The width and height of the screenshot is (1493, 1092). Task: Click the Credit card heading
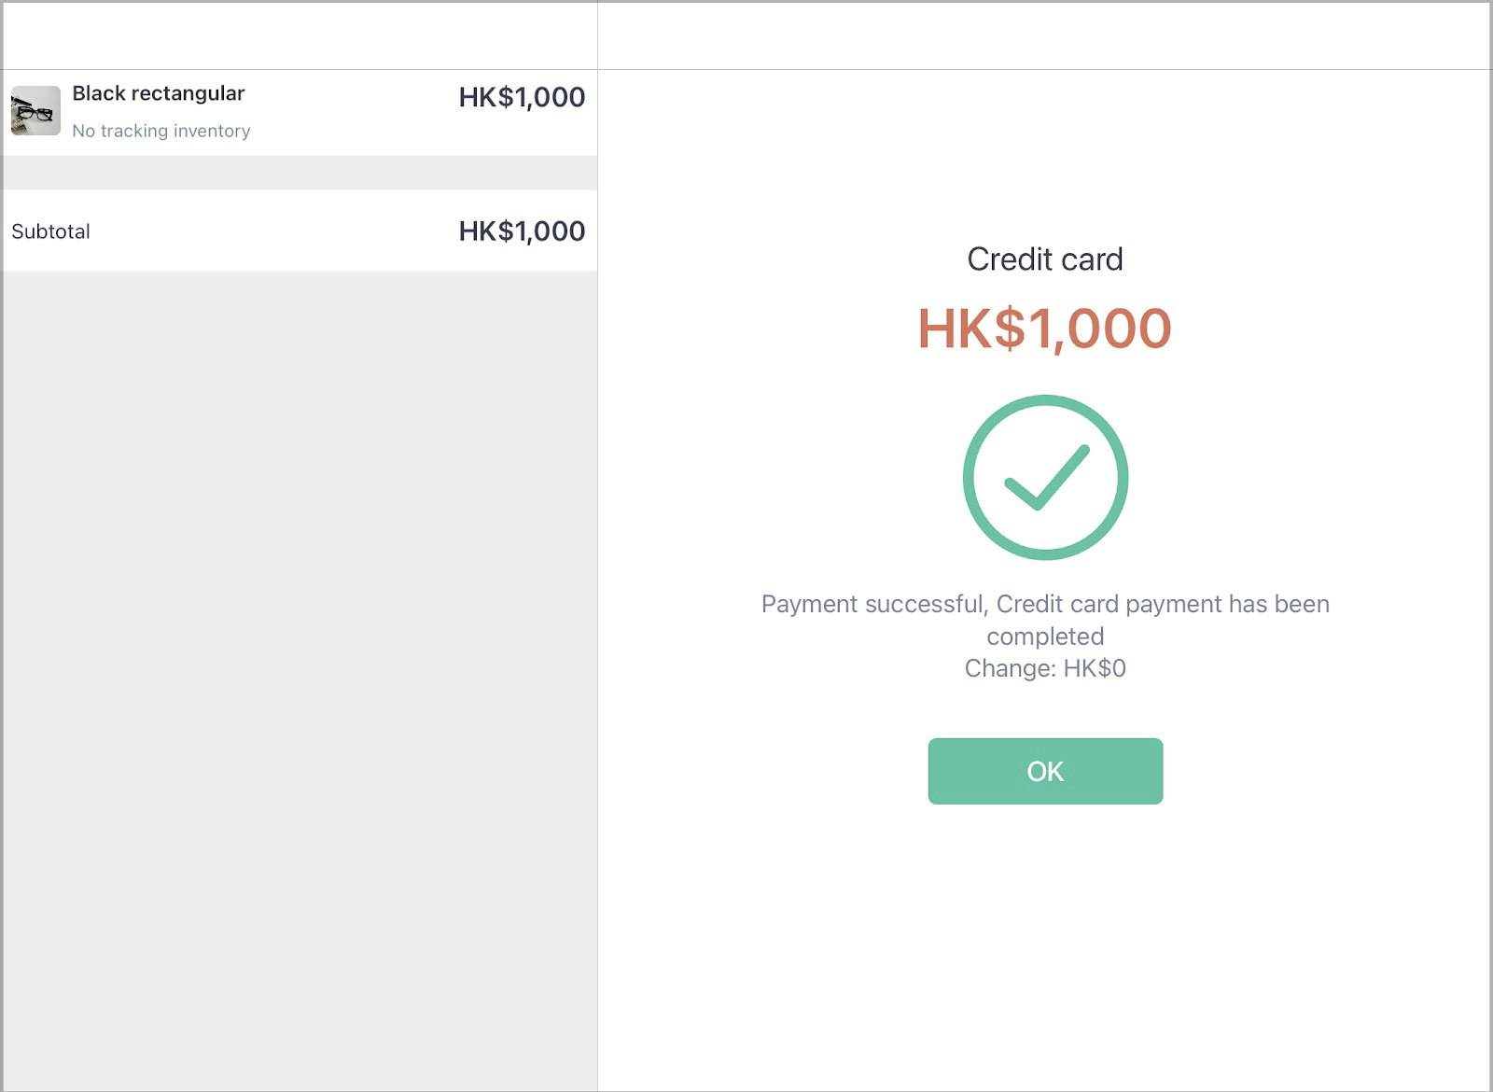click(x=1045, y=259)
